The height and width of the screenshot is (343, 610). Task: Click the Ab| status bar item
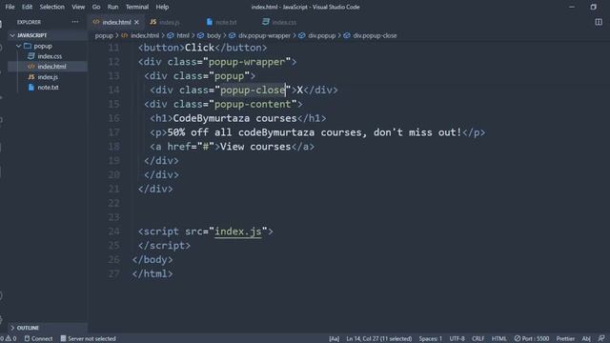tap(586, 339)
